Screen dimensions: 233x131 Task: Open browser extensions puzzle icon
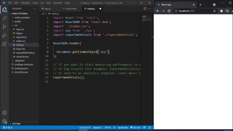pyautogui.click(x=221, y=11)
